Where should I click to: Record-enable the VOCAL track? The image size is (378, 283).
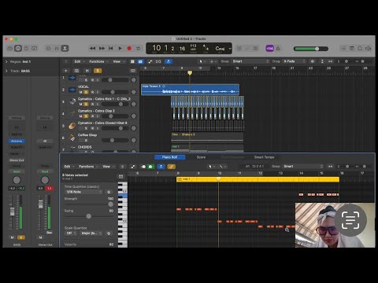[92, 92]
